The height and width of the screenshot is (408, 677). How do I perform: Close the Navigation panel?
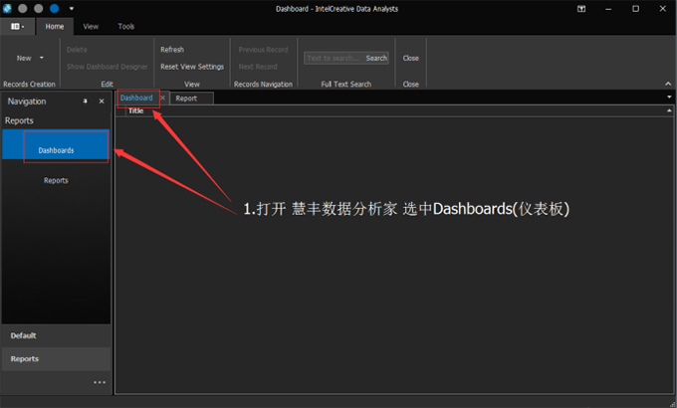(102, 102)
